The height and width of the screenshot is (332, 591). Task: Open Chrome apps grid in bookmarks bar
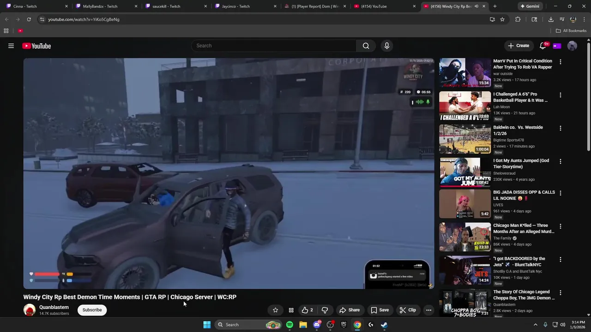(6, 31)
